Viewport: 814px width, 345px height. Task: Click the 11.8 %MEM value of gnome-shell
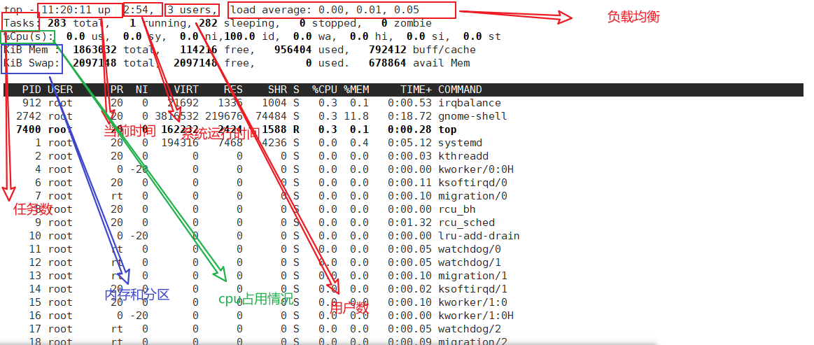356,116
